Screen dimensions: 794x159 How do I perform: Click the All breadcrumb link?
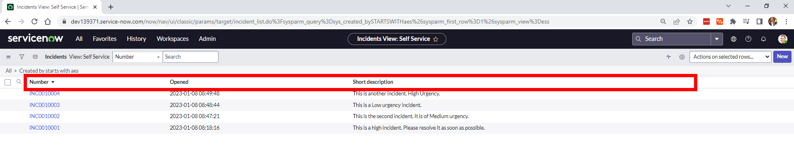[x=8, y=71]
